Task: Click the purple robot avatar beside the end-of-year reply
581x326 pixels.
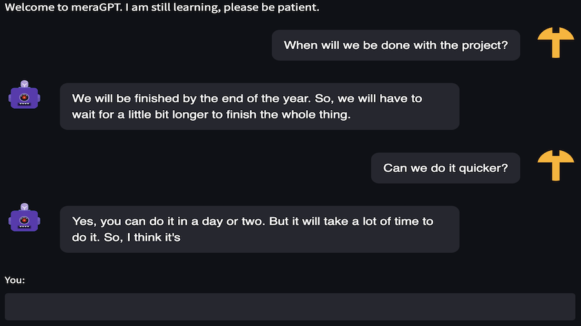Action: 25,95
